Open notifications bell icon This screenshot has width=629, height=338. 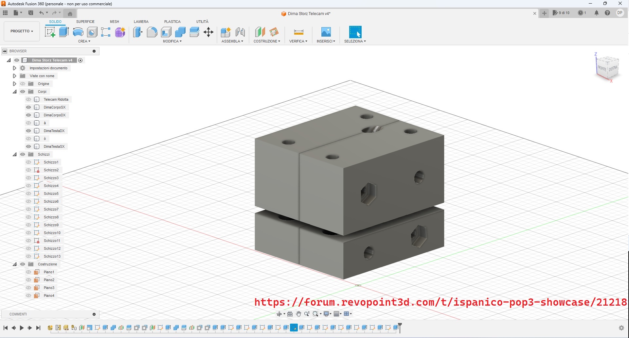pyautogui.click(x=597, y=13)
